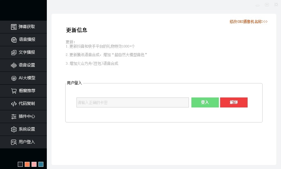Open the 系统设置 menu label
Image resolution: width=281 pixels, height=169 pixels.
[x=27, y=129]
